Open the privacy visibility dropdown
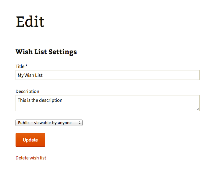This screenshot has height=175, width=215. [x=49, y=123]
